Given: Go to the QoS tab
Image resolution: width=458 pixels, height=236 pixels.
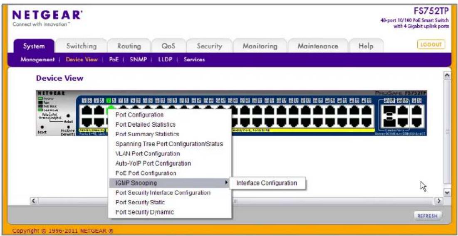Looking at the screenshot, I should [168, 46].
